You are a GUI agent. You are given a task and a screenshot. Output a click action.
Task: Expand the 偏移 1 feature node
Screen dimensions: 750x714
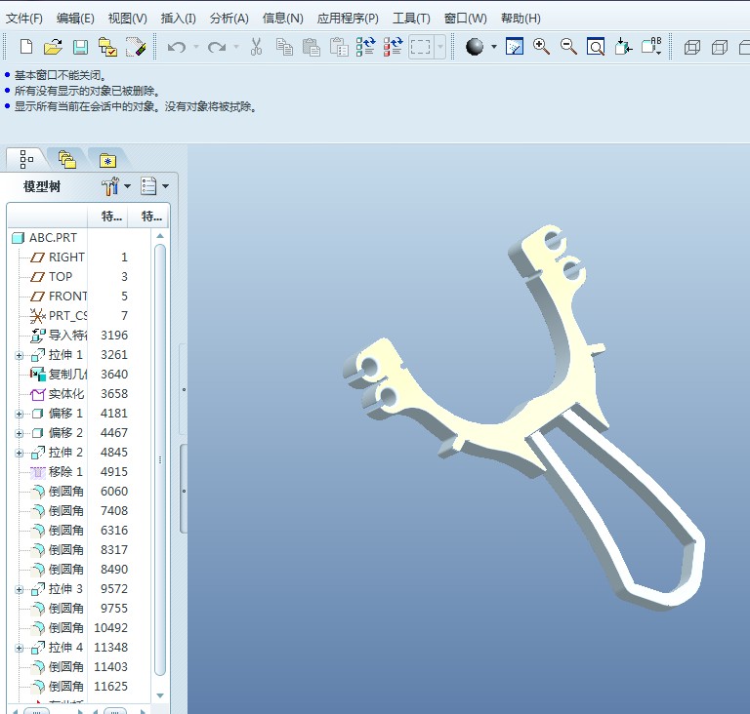[x=19, y=414]
